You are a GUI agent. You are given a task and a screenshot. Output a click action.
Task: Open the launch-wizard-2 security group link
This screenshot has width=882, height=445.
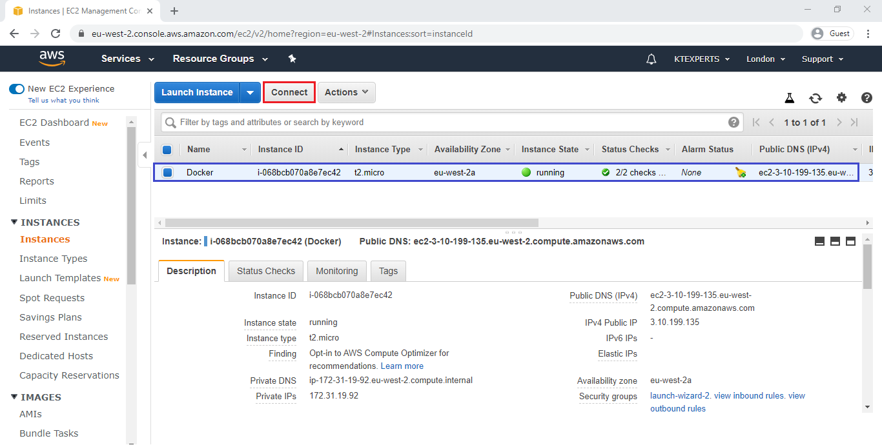[x=680, y=396]
